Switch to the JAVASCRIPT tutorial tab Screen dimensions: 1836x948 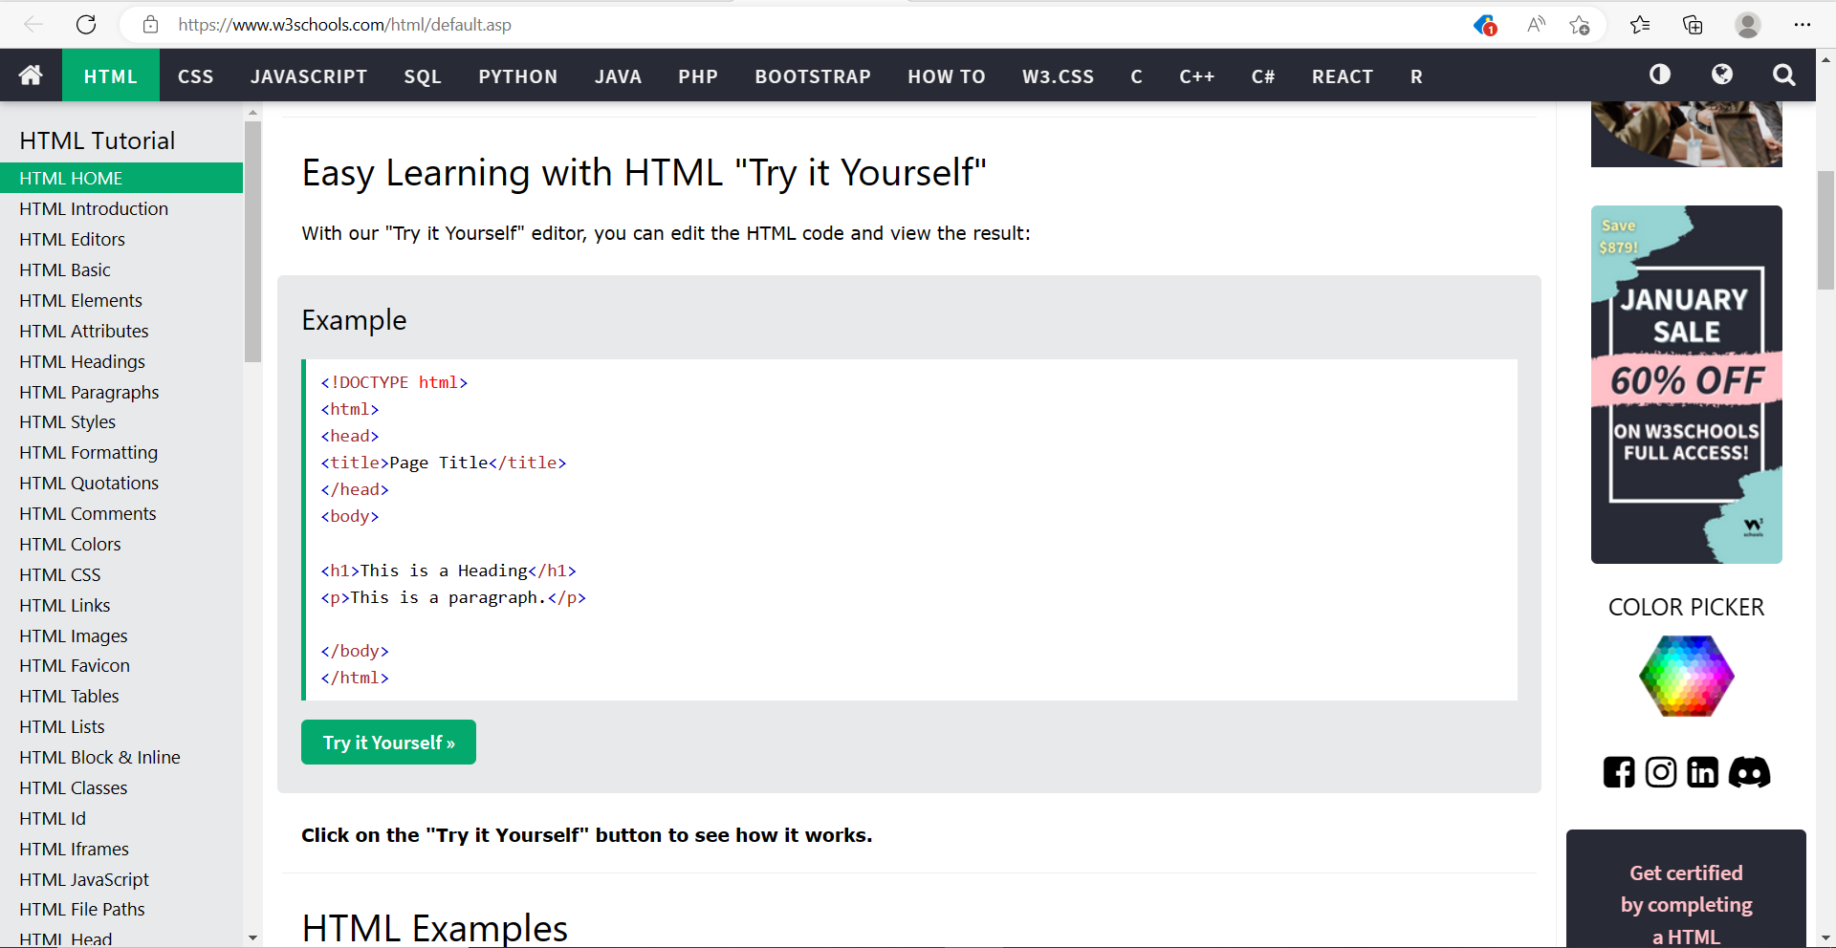pos(309,76)
